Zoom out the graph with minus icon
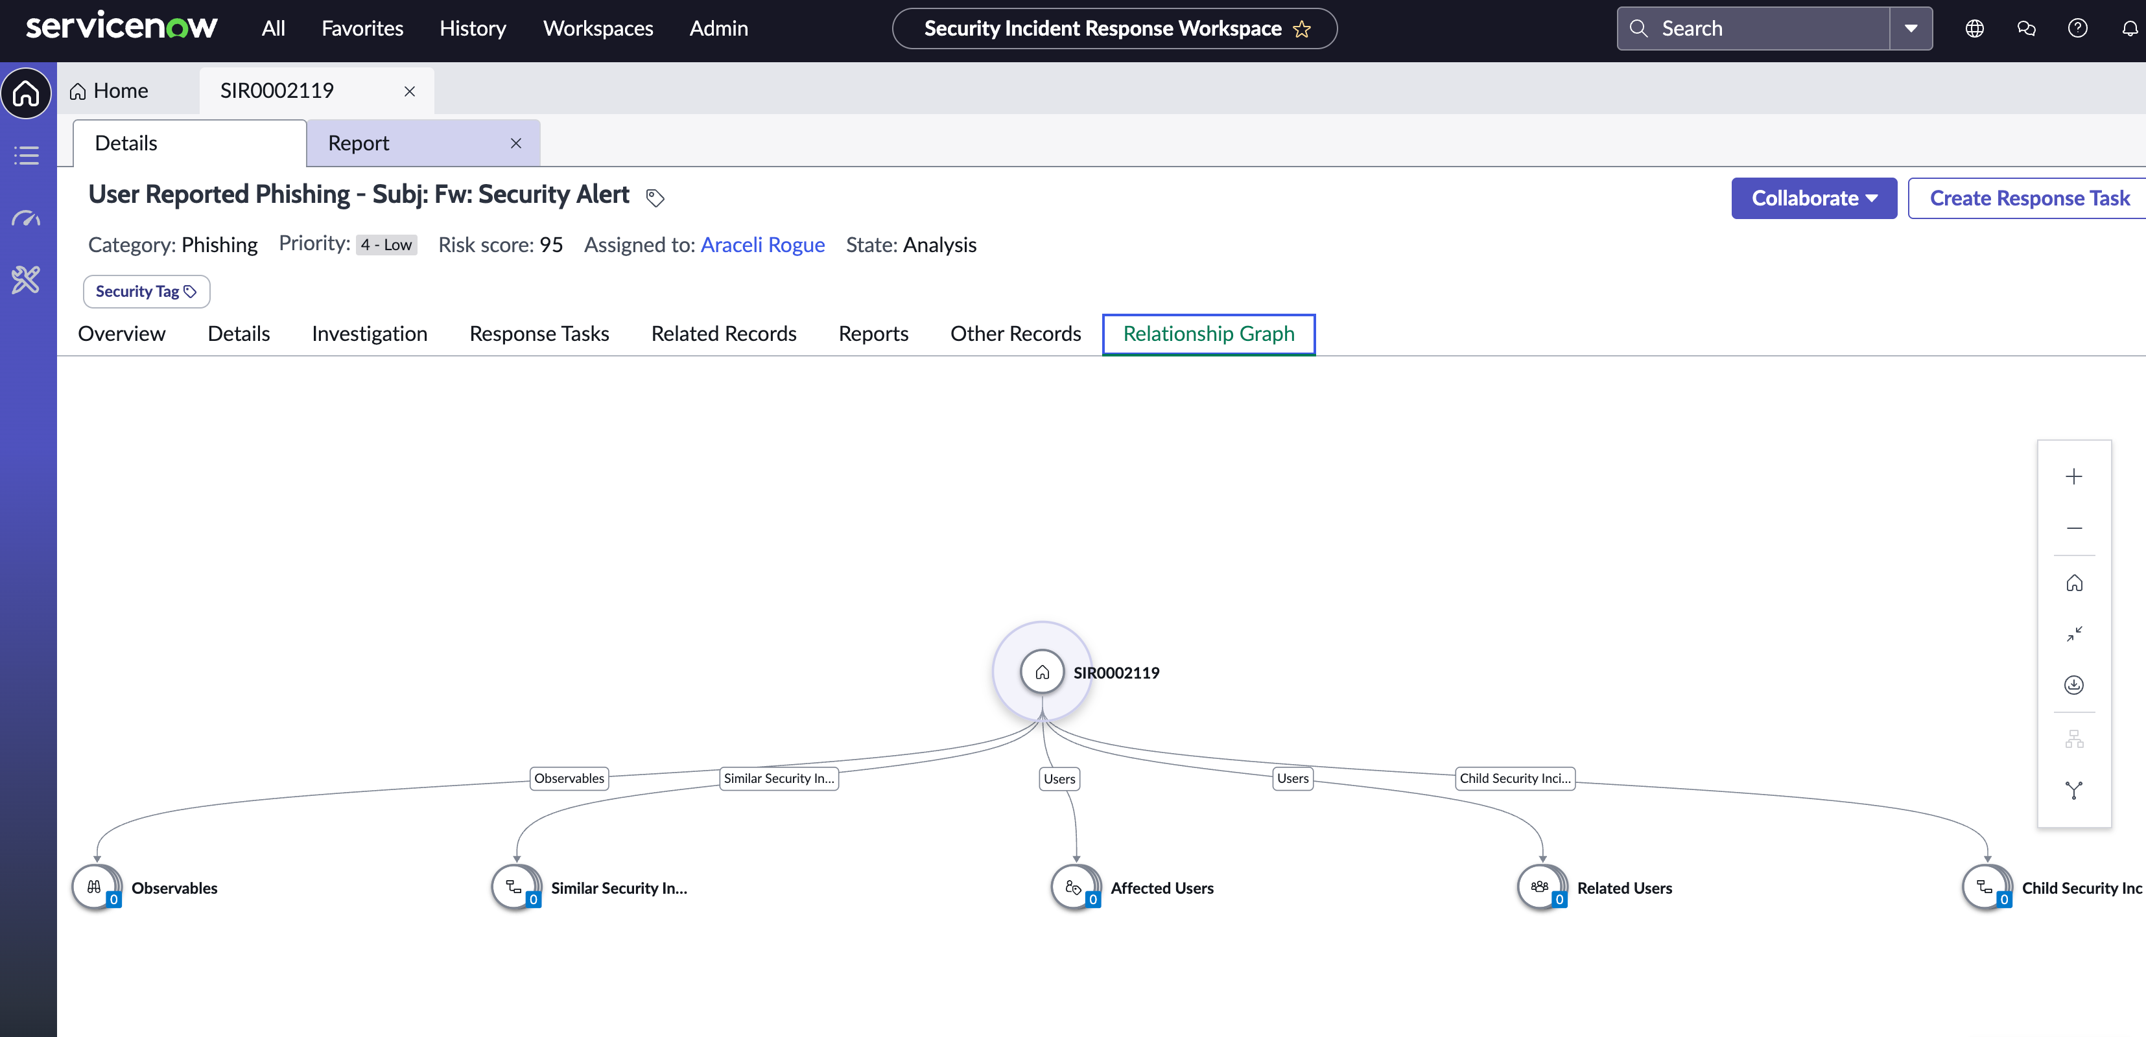 coord(2074,528)
